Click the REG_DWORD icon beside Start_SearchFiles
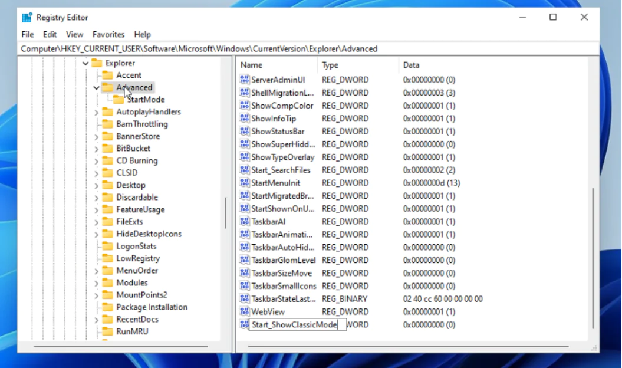 (x=245, y=170)
